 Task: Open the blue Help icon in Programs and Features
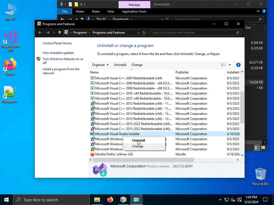click(x=238, y=65)
